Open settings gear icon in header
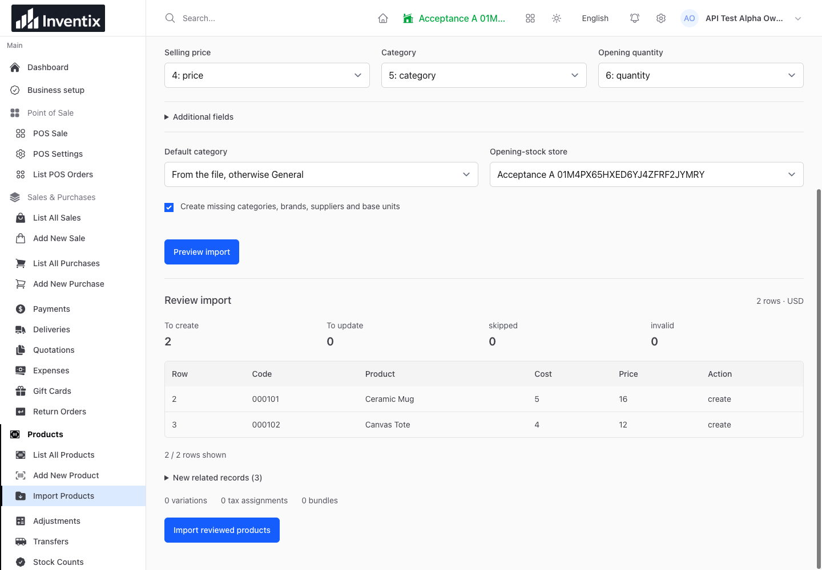This screenshot has height=570, width=822. (x=661, y=18)
